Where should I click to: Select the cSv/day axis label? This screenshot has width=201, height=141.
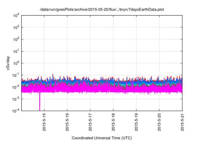(x=8, y=63)
